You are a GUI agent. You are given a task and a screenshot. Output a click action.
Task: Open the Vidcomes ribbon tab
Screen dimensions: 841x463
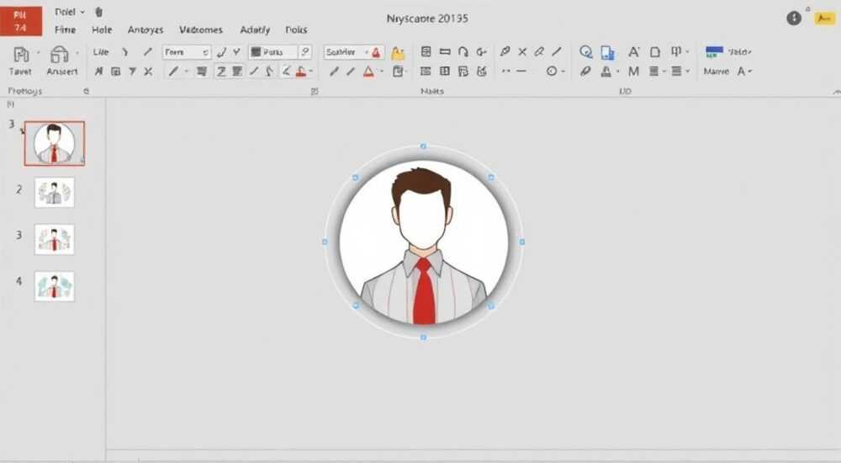point(201,29)
